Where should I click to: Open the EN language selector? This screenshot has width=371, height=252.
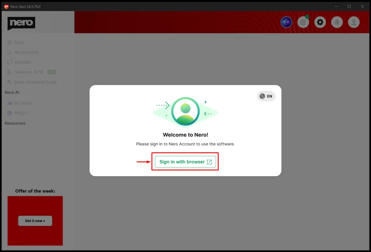pyautogui.click(x=266, y=96)
